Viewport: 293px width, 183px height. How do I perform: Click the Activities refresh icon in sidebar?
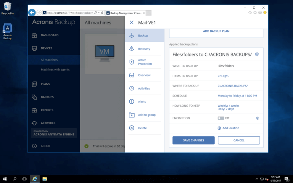[34, 123]
